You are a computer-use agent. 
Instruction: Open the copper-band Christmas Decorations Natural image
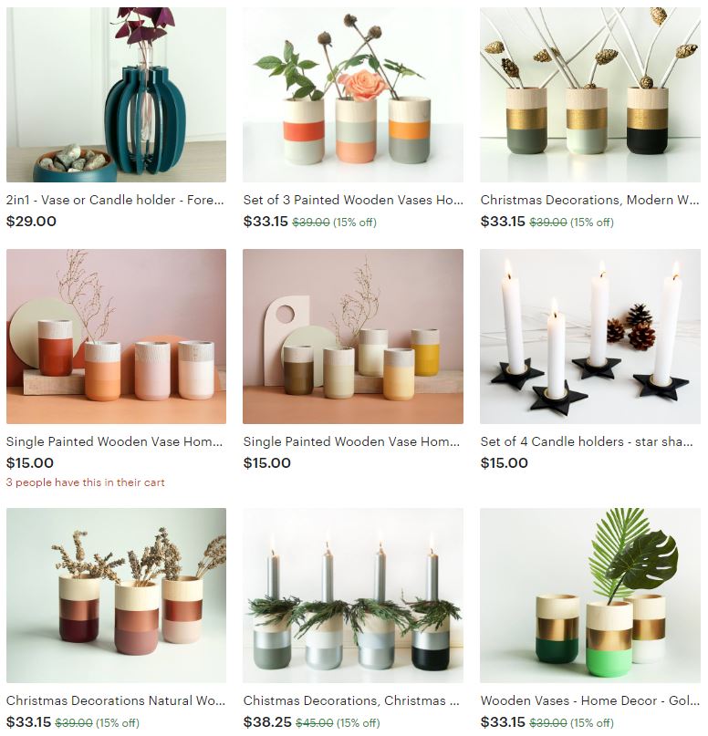(116, 596)
